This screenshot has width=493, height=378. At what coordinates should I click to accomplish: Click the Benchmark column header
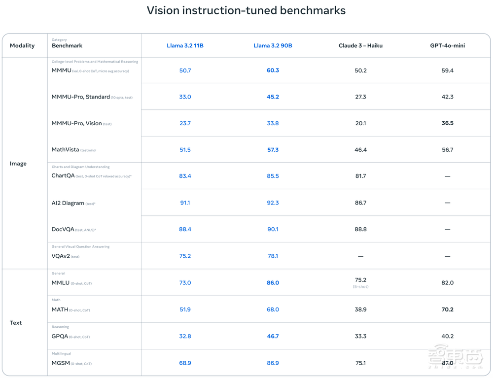67,46
